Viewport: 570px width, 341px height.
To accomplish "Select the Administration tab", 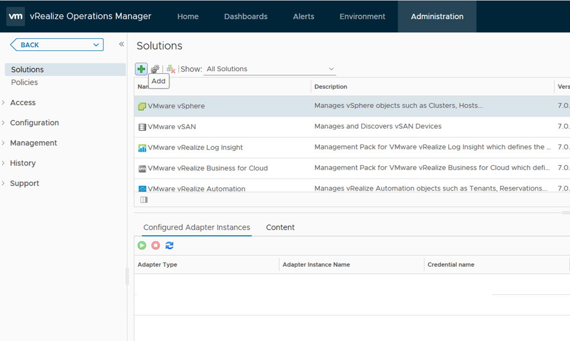I will 437,16.
